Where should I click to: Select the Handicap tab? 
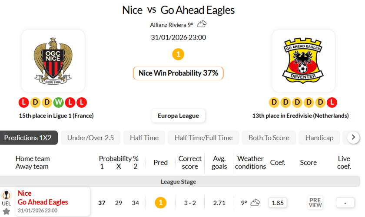[x=319, y=138]
